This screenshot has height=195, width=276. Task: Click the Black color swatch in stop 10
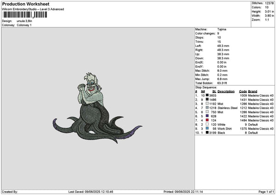(207, 132)
